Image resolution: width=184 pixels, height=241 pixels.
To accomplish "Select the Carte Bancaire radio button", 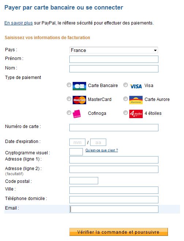I will pyautogui.click(x=69, y=85).
